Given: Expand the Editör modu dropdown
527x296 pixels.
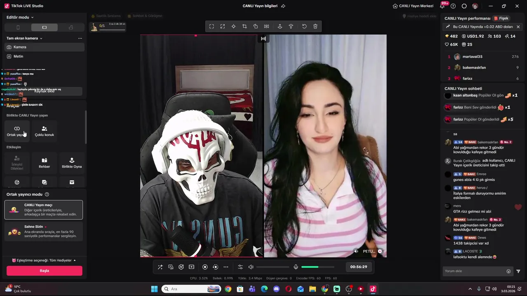Looking at the screenshot, I should (20, 17).
